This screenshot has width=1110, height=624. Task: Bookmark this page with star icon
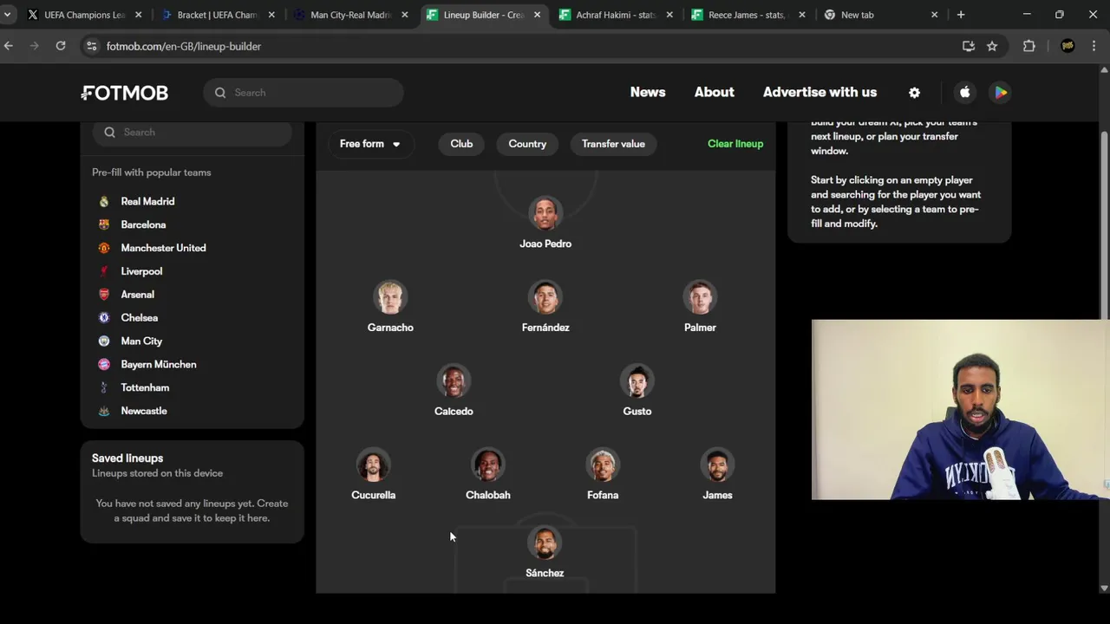(x=992, y=46)
